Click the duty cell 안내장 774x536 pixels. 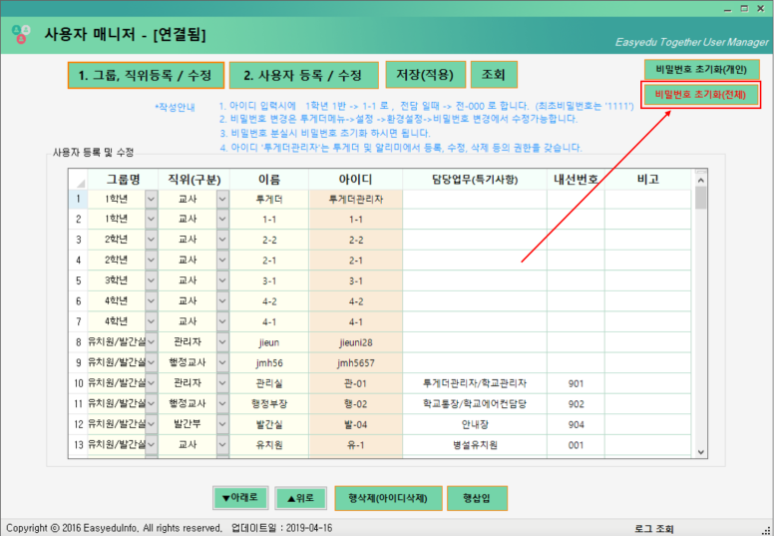[475, 424]
